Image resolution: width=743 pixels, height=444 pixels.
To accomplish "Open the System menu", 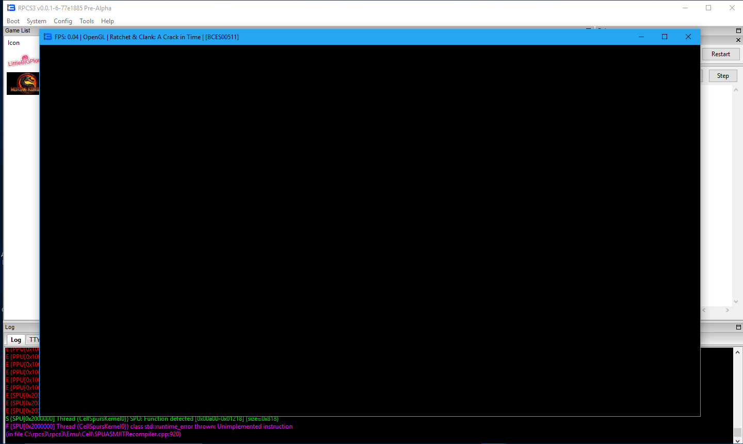I will (37, 21).
